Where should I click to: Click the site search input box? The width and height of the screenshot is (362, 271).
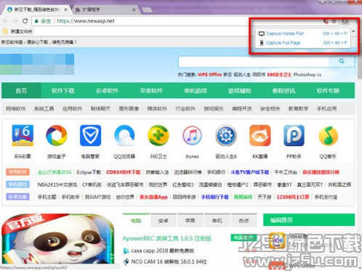coord(254,62)
